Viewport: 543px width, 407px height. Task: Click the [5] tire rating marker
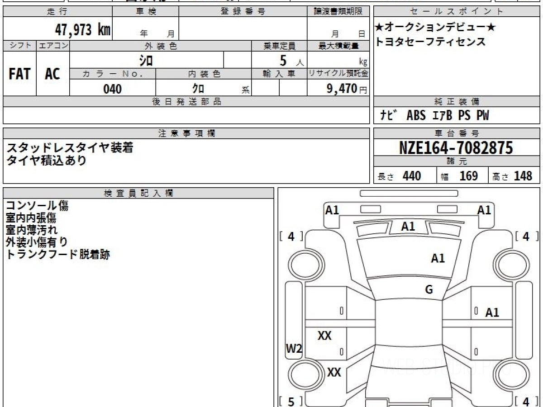tap(291, 401)
